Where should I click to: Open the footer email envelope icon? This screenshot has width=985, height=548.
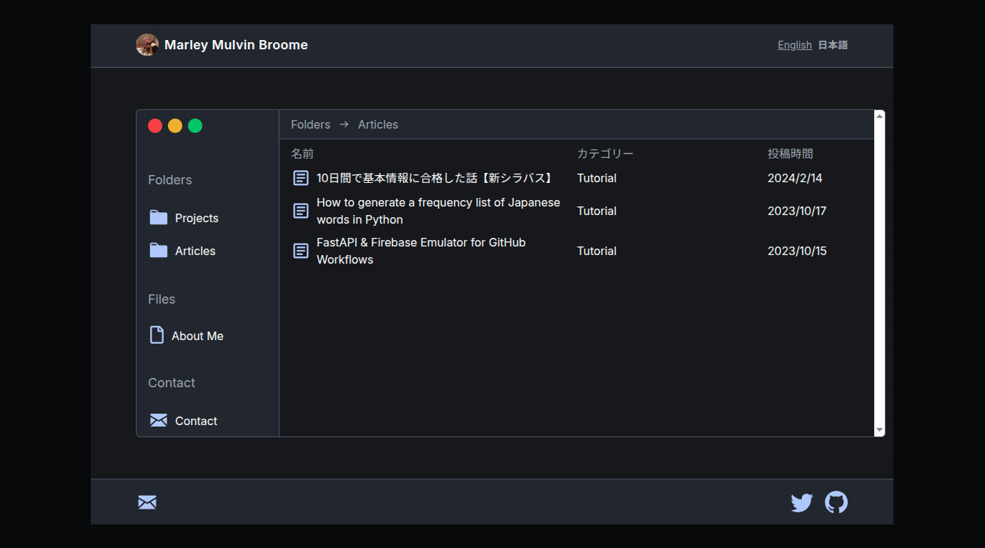(x=147, y=502)
